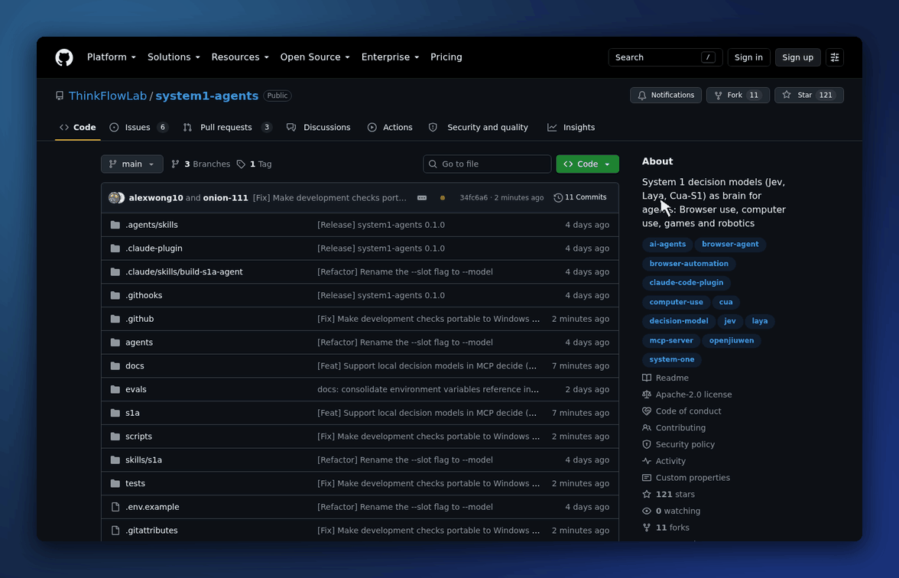Open the skills/s1a folder

pos(144,460)
